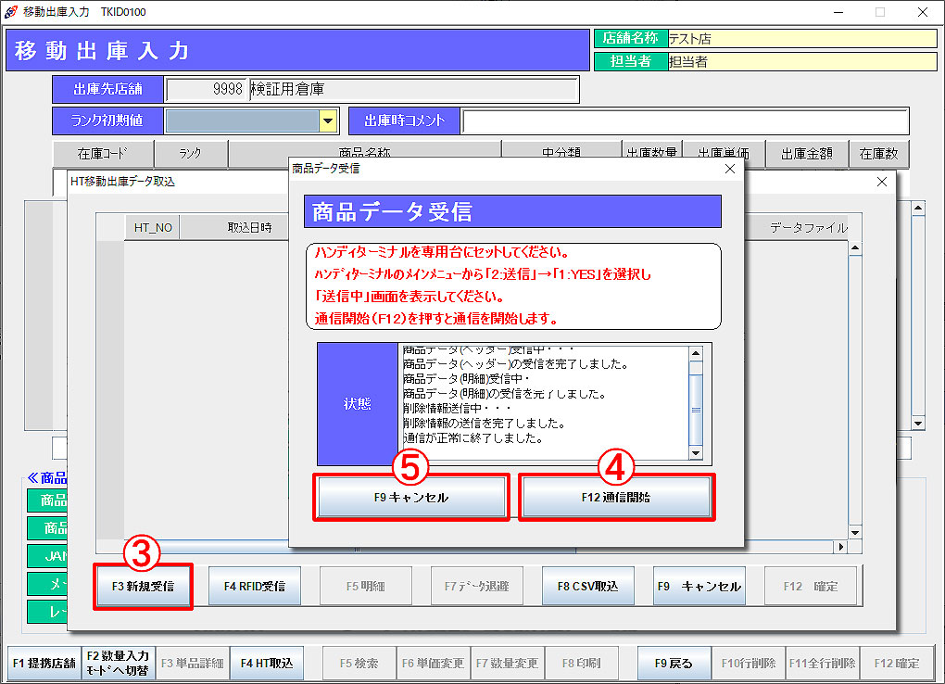Viewport: 945px width, 684px height.
Task: Click the down arrow of the 状態 log scrollbar
Action: click(695, 453)
